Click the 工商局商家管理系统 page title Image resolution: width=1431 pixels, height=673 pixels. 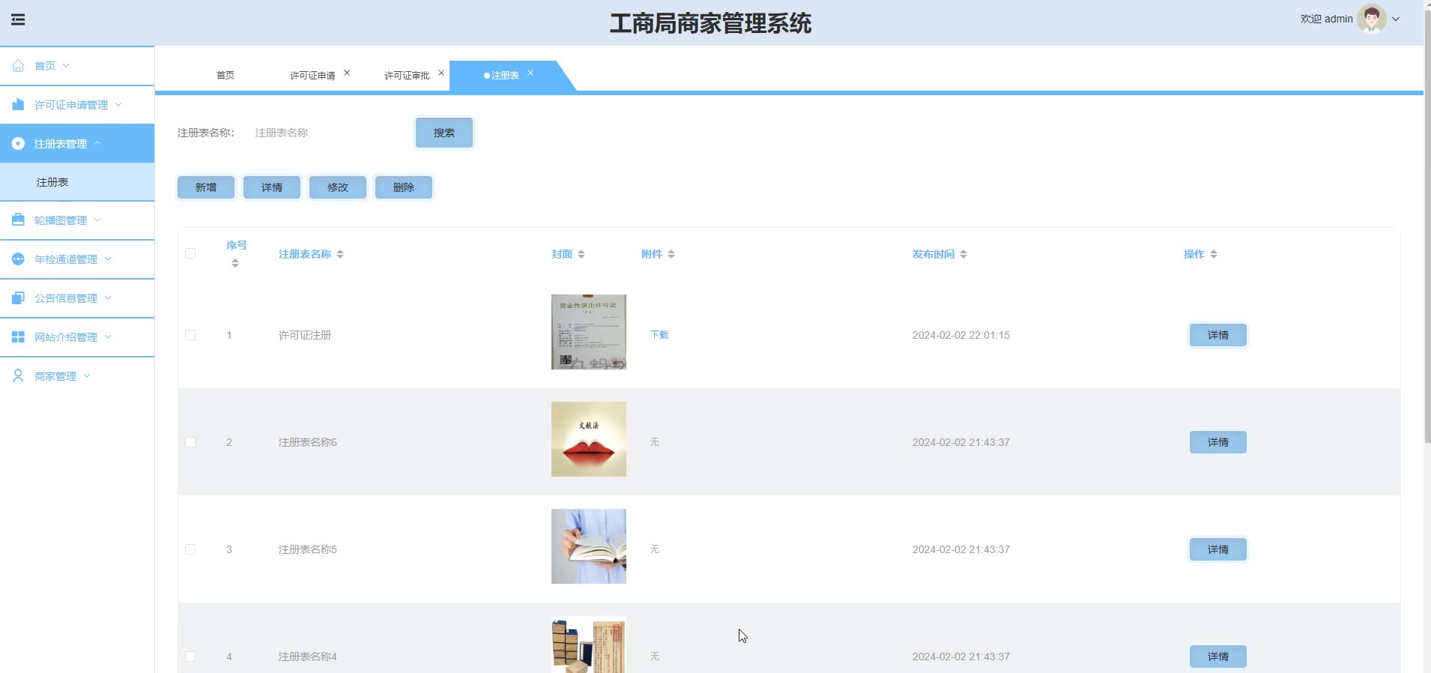710,23
